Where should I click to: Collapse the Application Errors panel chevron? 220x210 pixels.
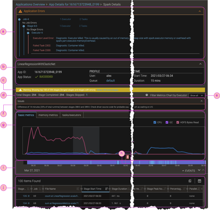point(200,11)
